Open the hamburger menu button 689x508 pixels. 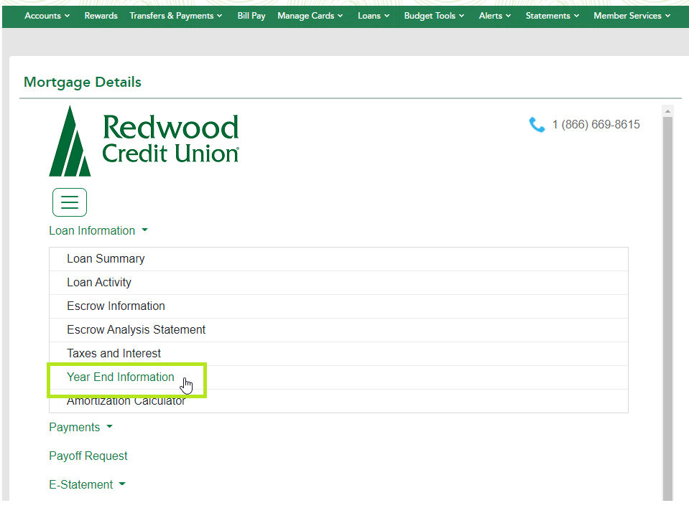(70, 202)
